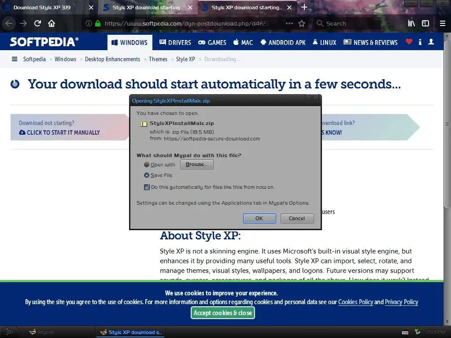This screenshot has height=338, width=451.
Task: Click the Softpedia logo
Action: click(x=44, y=42)
